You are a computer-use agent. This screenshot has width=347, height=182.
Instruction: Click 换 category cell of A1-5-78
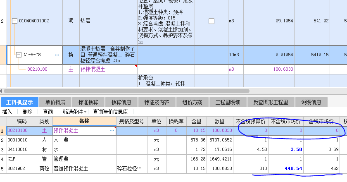tap(71, 55)
